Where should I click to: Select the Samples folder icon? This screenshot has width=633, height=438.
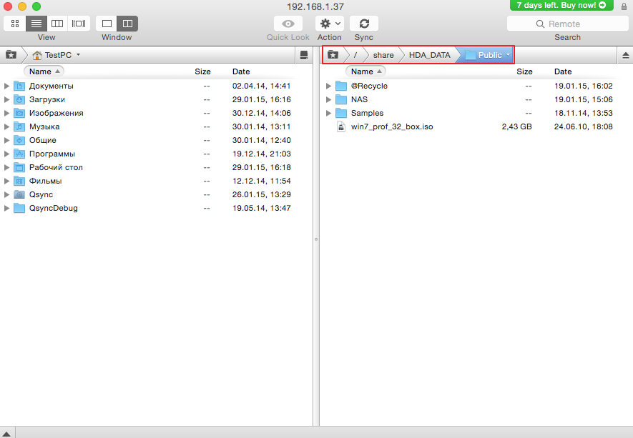(341, 113)
